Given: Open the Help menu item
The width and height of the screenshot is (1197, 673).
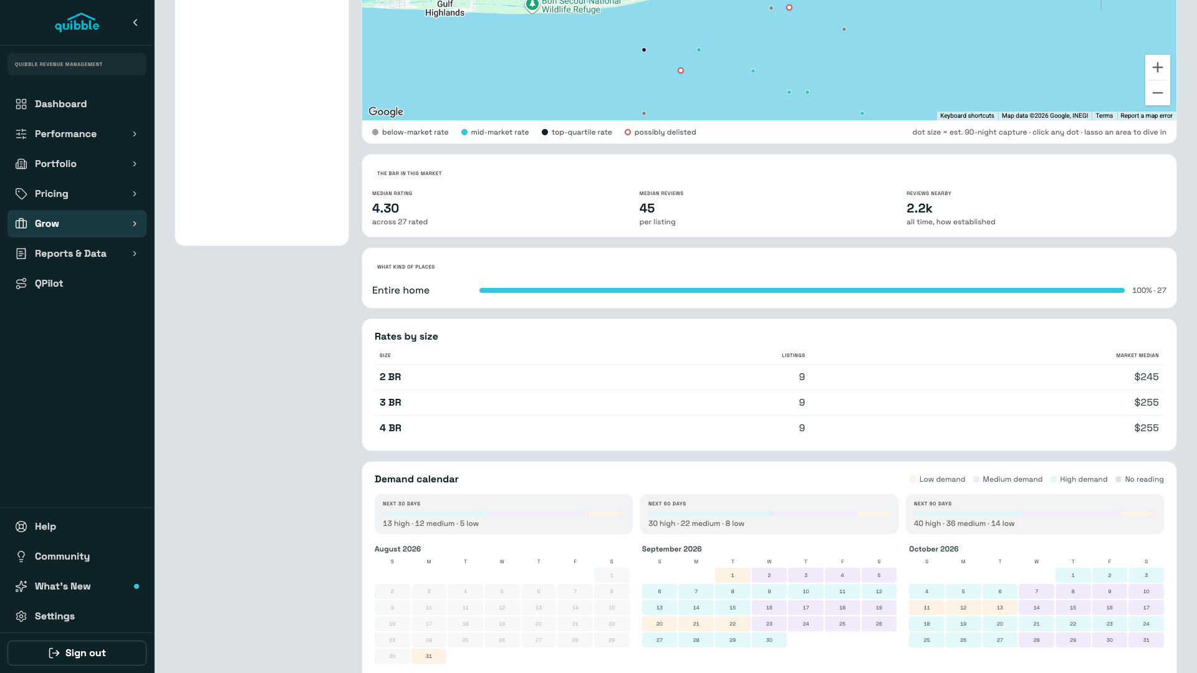Looking at the screenshot, I should pyautogui.click(x=77, y=527).
